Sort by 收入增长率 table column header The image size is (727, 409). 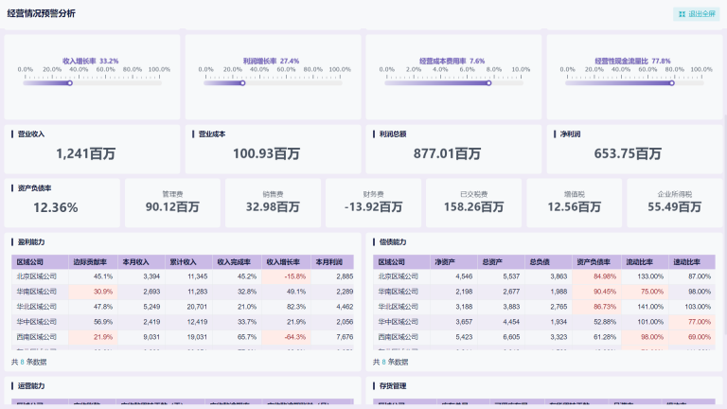pyautogui.click(x=283, y=261)
